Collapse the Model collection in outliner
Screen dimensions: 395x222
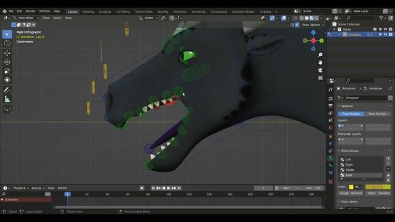click(335, 30)
